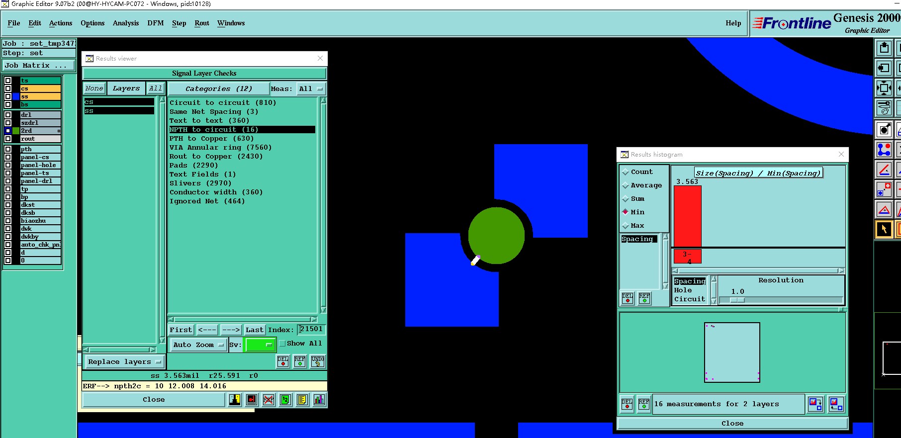This screenshot has height=438, width=901.
Task: Open the Rout menu
Action: pos(202,23)
